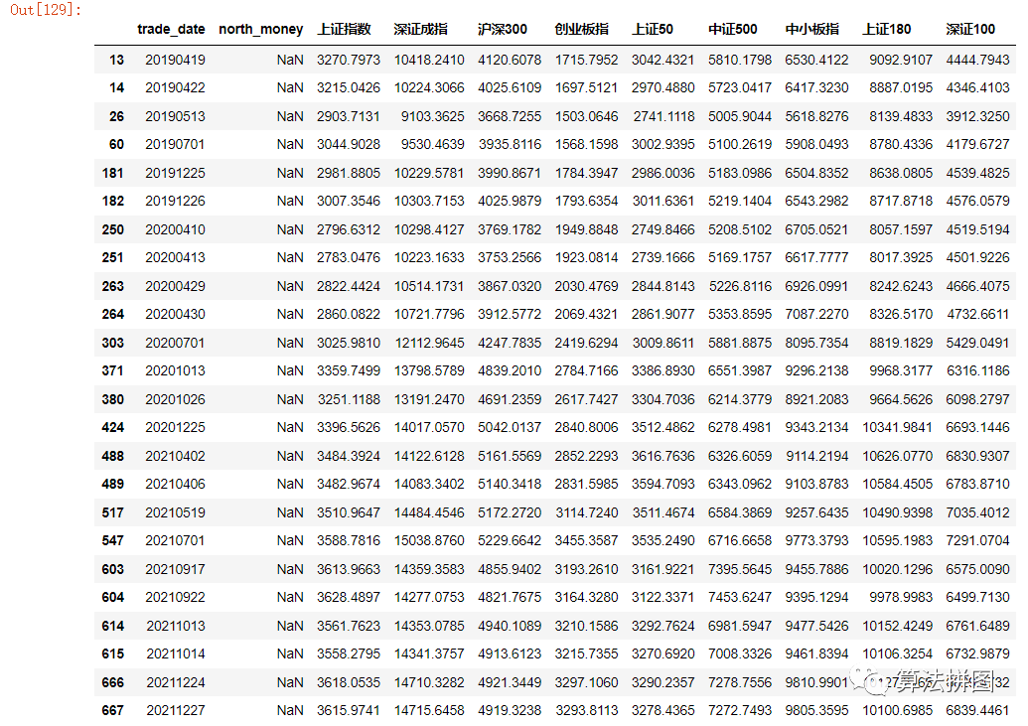Click the value 3386.8930
The width and height of the screenshot is (1028, 726).
[662, 371]
